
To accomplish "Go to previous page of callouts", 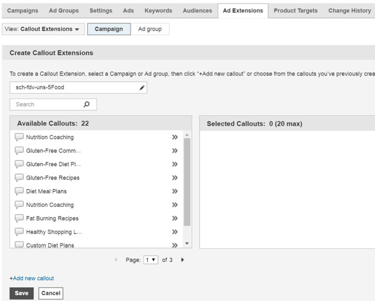I will pyautogui.click(x=116, y=260).
